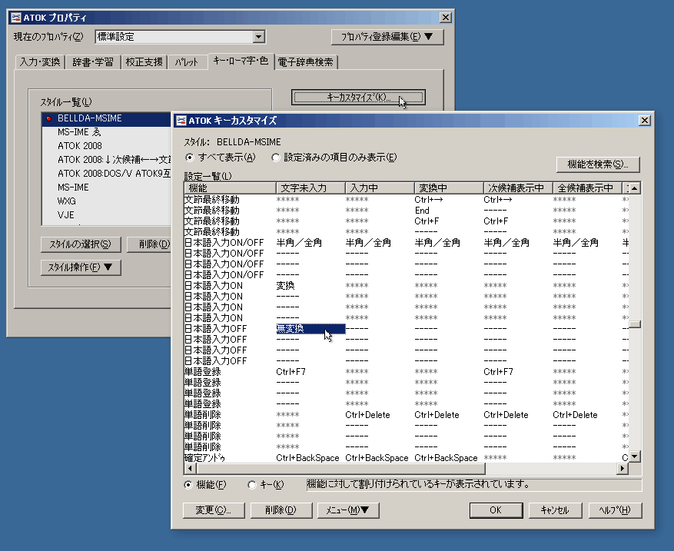The width and height of the screenshot is (674, 551).
Task: Click vertical scrollbar thumb in 設定一覧
Action: (x=635, y=324)
